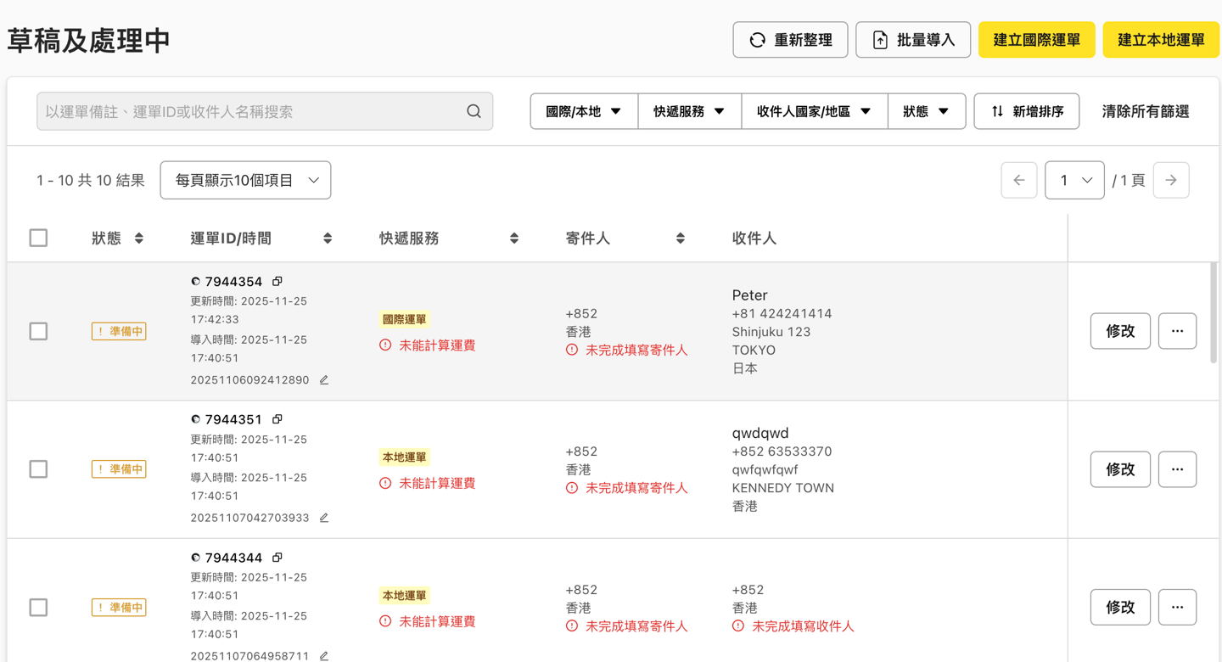Open more options for waybill 7944354

[x=1177, y=331]
